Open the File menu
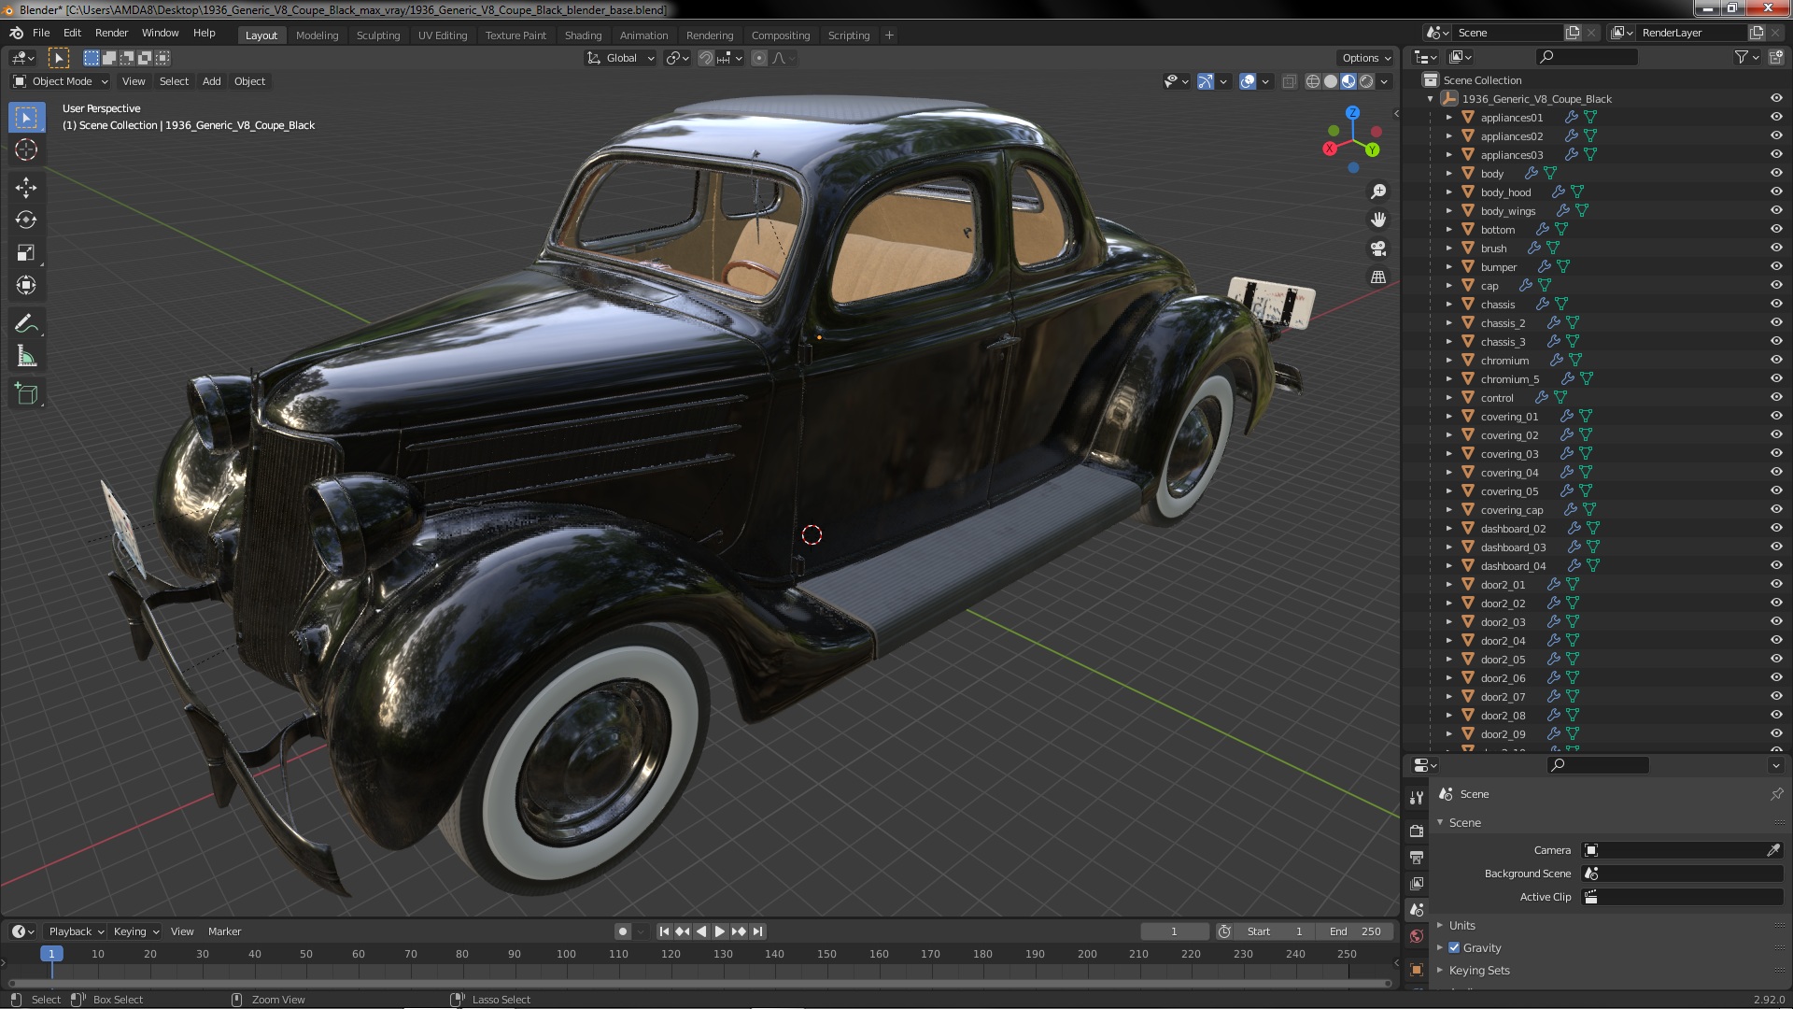Viewport: 1793px width, 1009px height. click(x=41, y=33)
